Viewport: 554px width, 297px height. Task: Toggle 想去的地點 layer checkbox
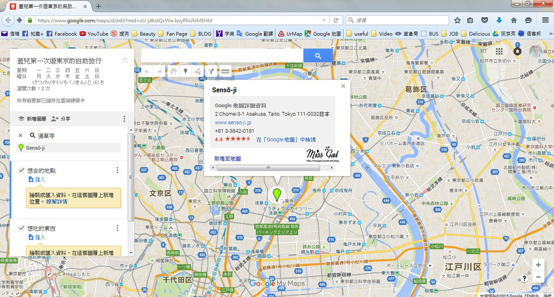tap(22, 170)
